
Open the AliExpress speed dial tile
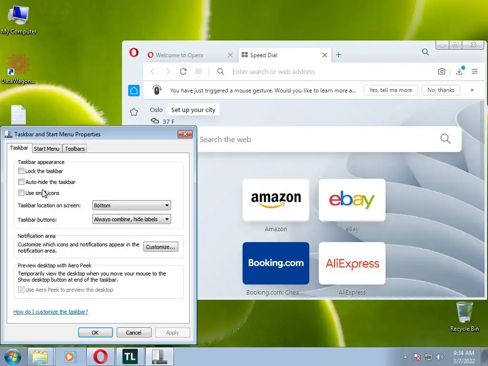(x=352, y=263)
